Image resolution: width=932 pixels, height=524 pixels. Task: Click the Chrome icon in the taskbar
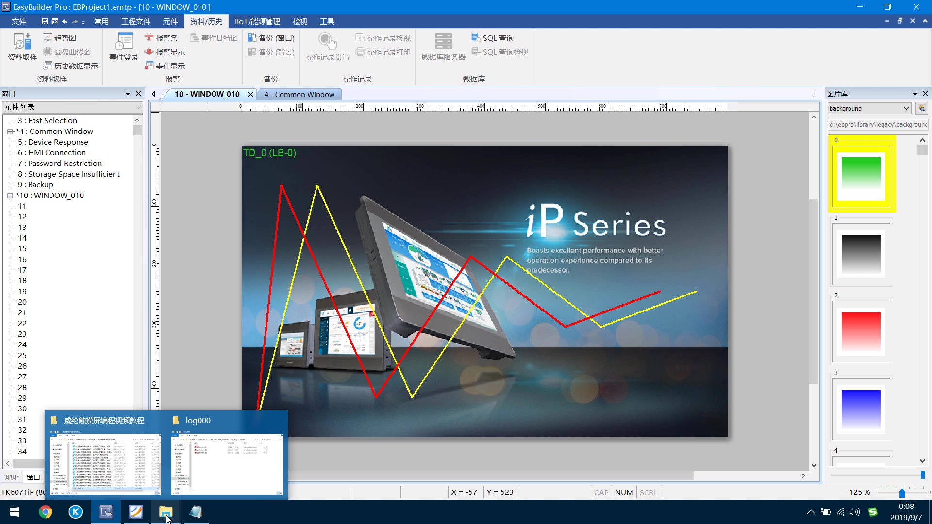pos(46,512)
